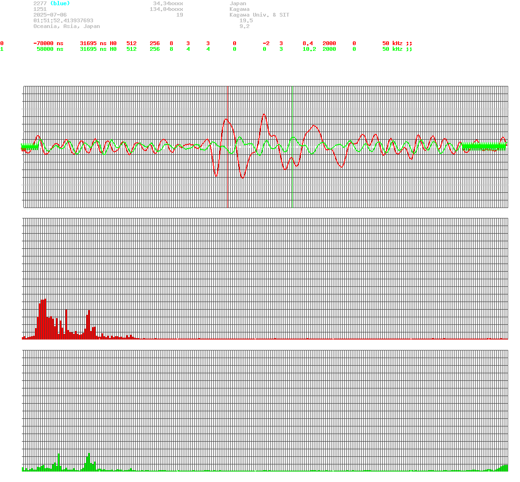Select the station number 2277

click(40, 3)
